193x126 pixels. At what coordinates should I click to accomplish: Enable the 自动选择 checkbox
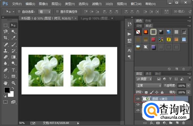tap(19, 12)
